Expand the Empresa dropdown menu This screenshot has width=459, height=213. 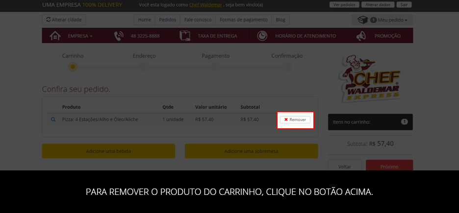[80, 36]
